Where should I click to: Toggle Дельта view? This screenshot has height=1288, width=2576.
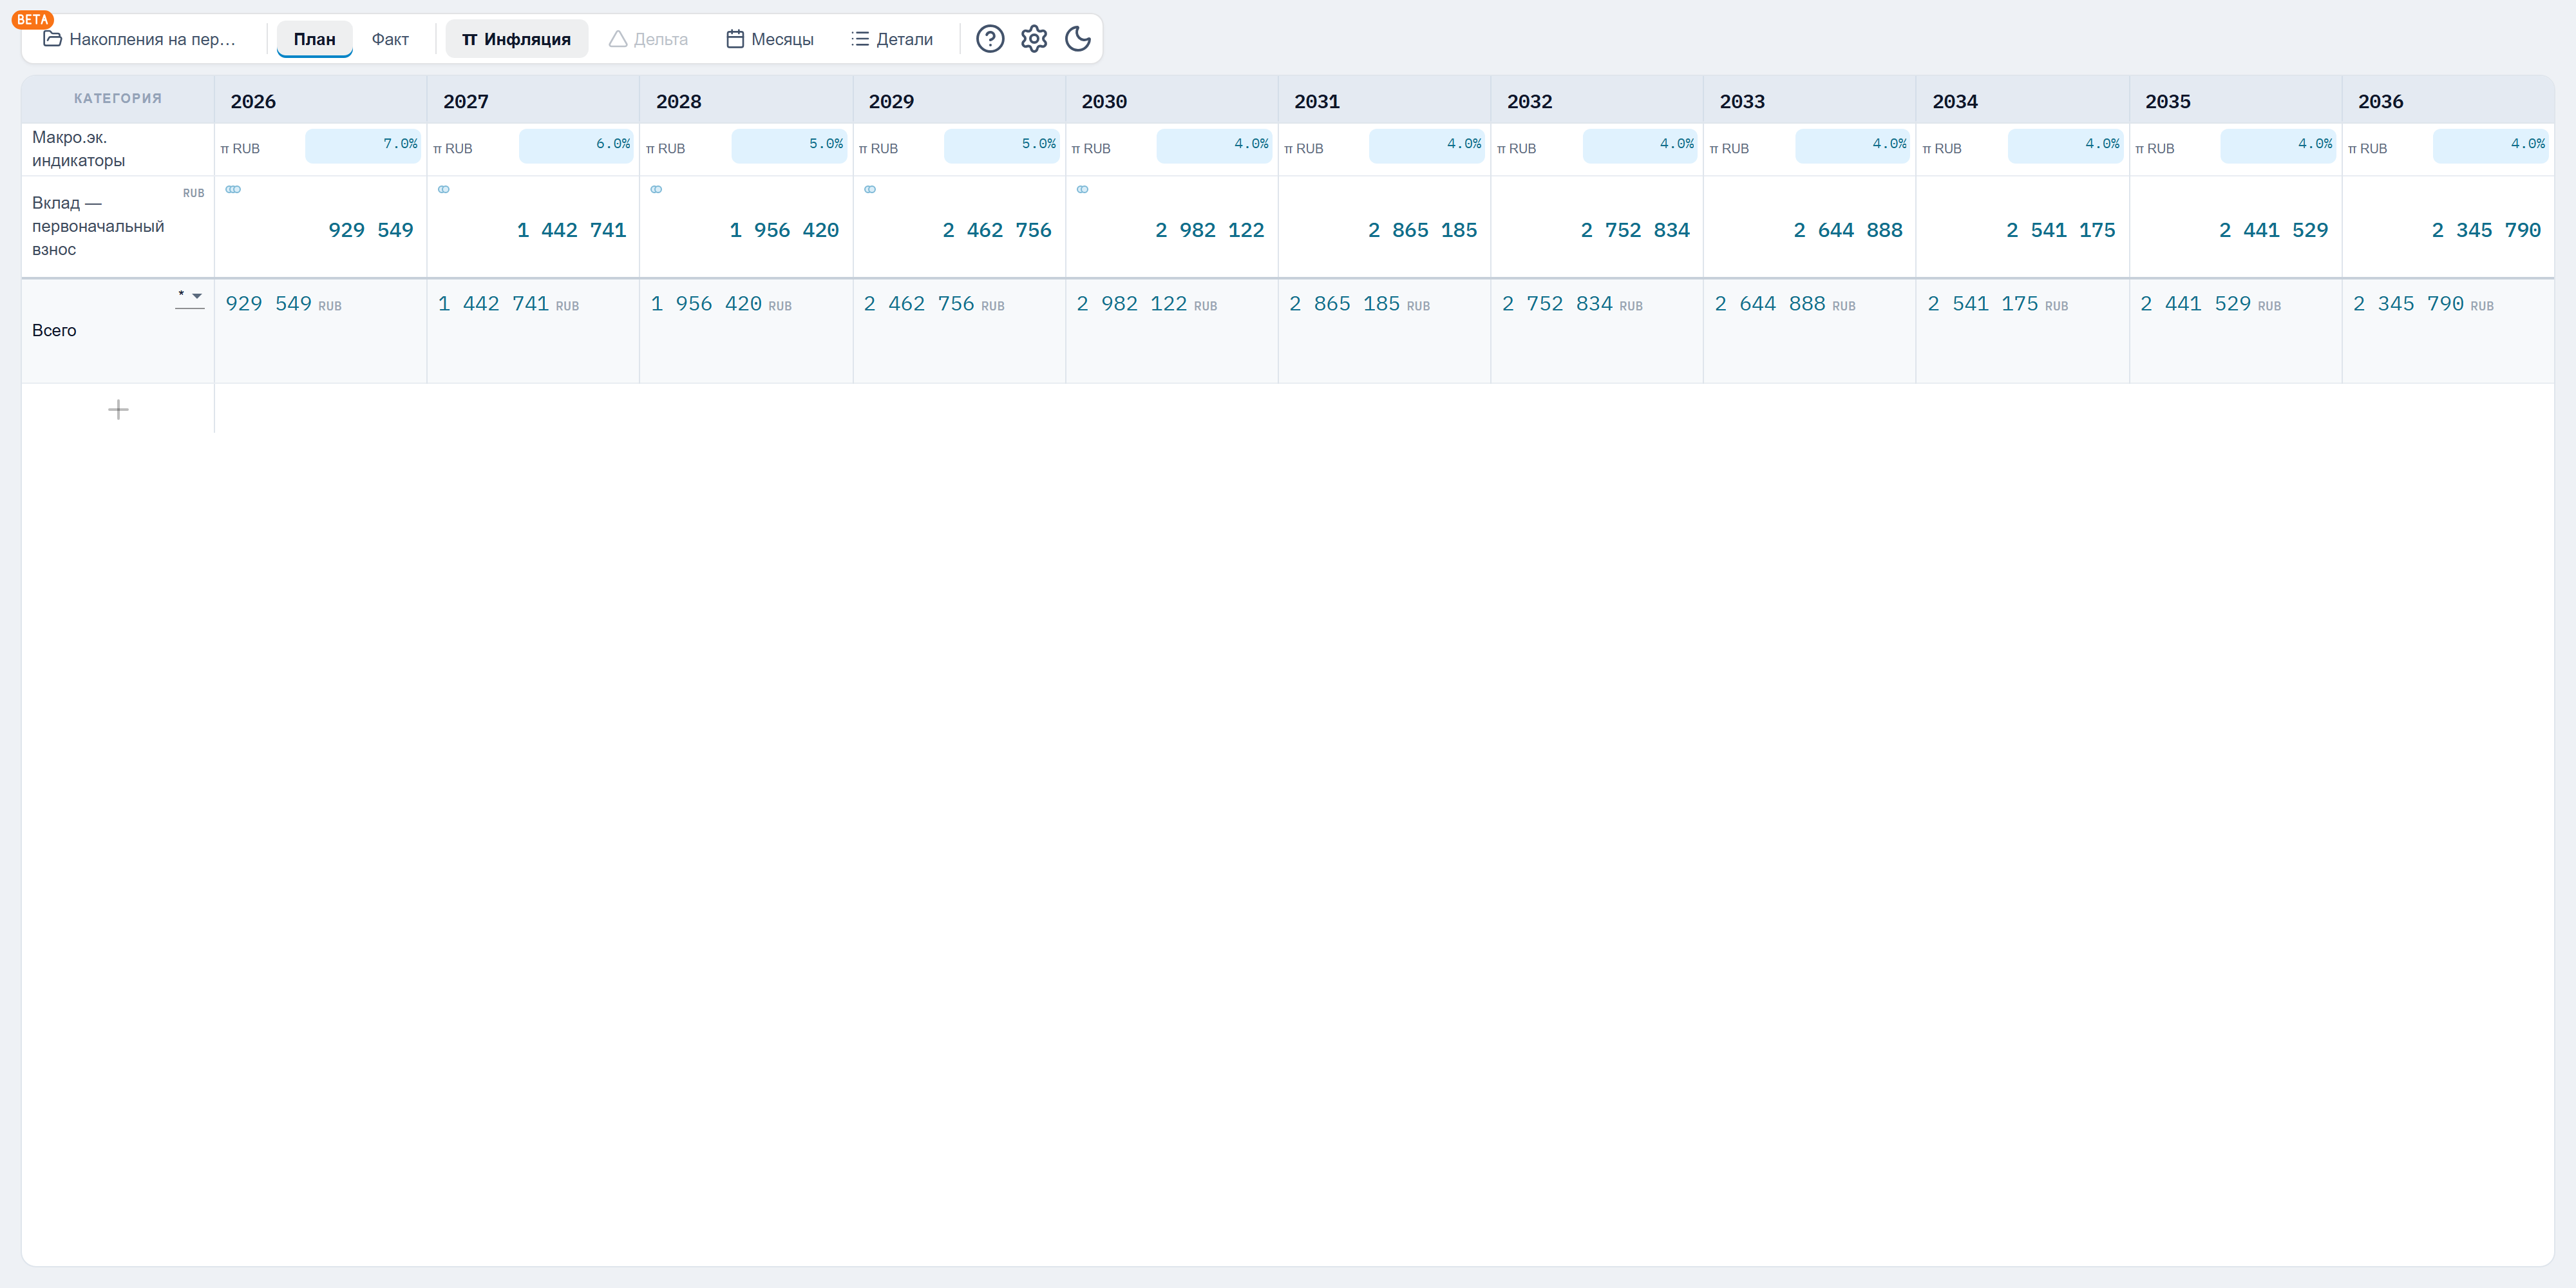tap(648, 39)
